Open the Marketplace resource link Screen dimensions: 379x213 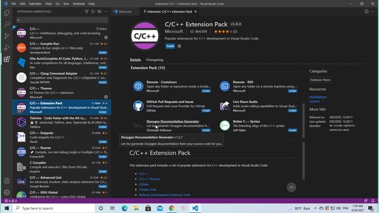point(318,97)
